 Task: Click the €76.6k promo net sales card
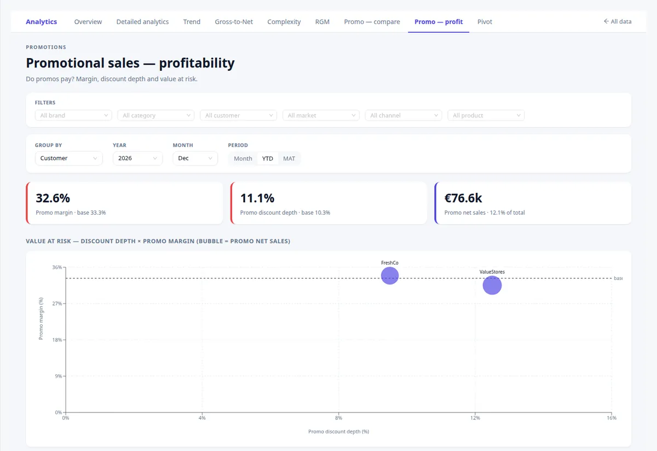(533, 203)
